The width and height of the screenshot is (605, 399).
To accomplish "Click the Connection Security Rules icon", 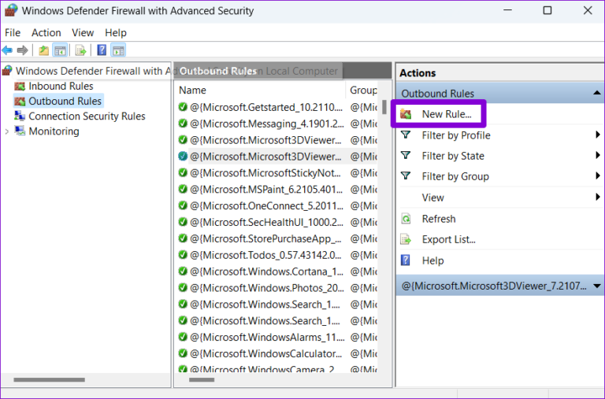I will 20,116.
